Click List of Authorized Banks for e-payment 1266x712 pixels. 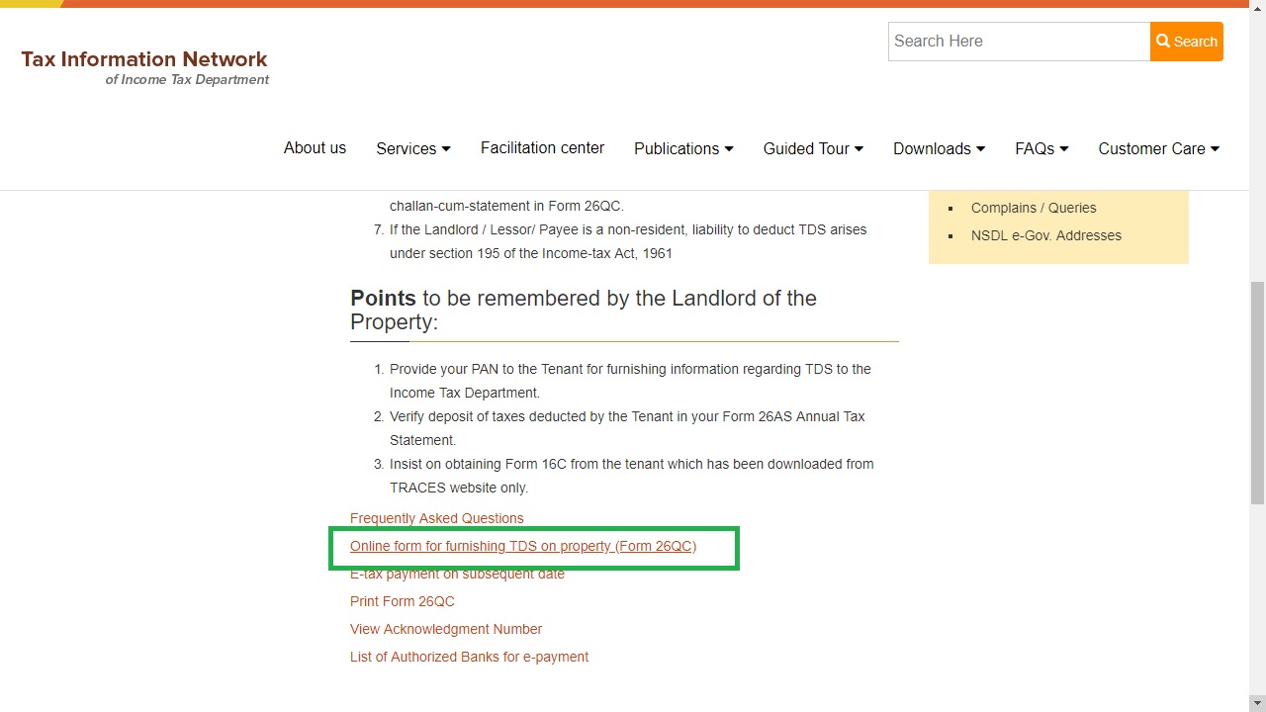[469, 657]
